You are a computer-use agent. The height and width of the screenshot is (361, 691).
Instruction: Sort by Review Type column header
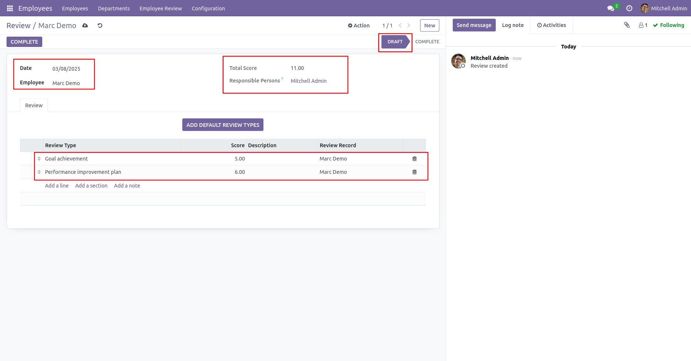(112, 145)
